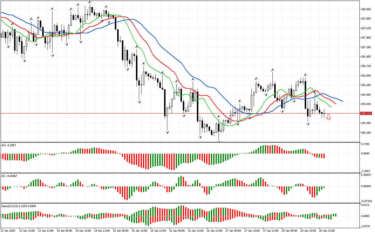Click the AO -0.3057 indicator label

pos(8,145)
